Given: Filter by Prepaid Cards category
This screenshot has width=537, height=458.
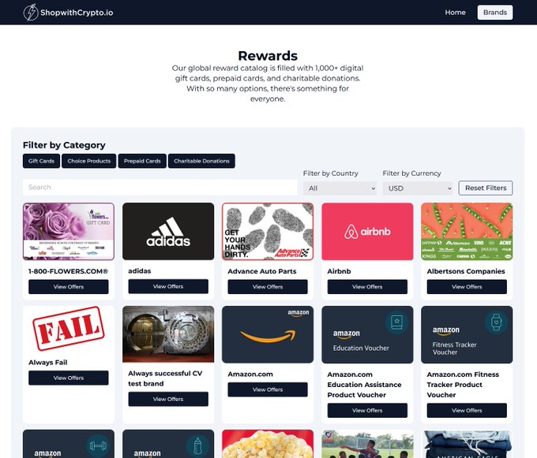Looking at the screenshot, I should pos(142,161).
